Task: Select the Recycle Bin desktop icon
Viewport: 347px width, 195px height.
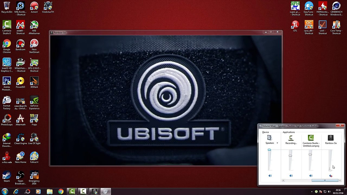Action: click(7, 7)
